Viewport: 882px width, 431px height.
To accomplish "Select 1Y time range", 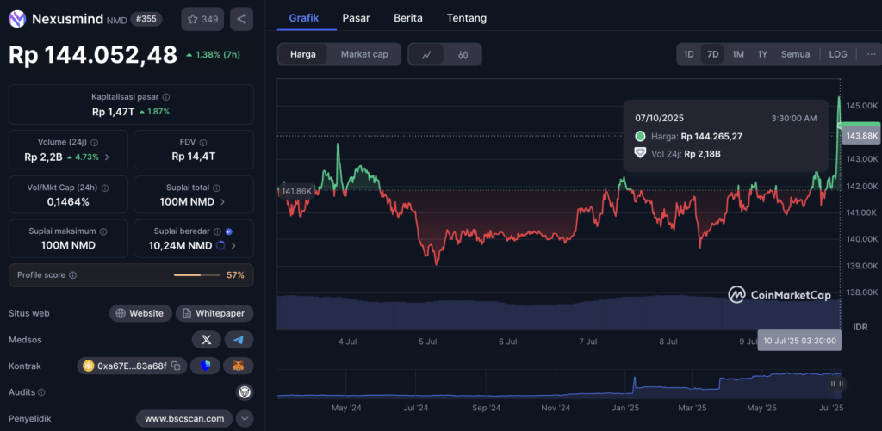I will coord(762,54).
